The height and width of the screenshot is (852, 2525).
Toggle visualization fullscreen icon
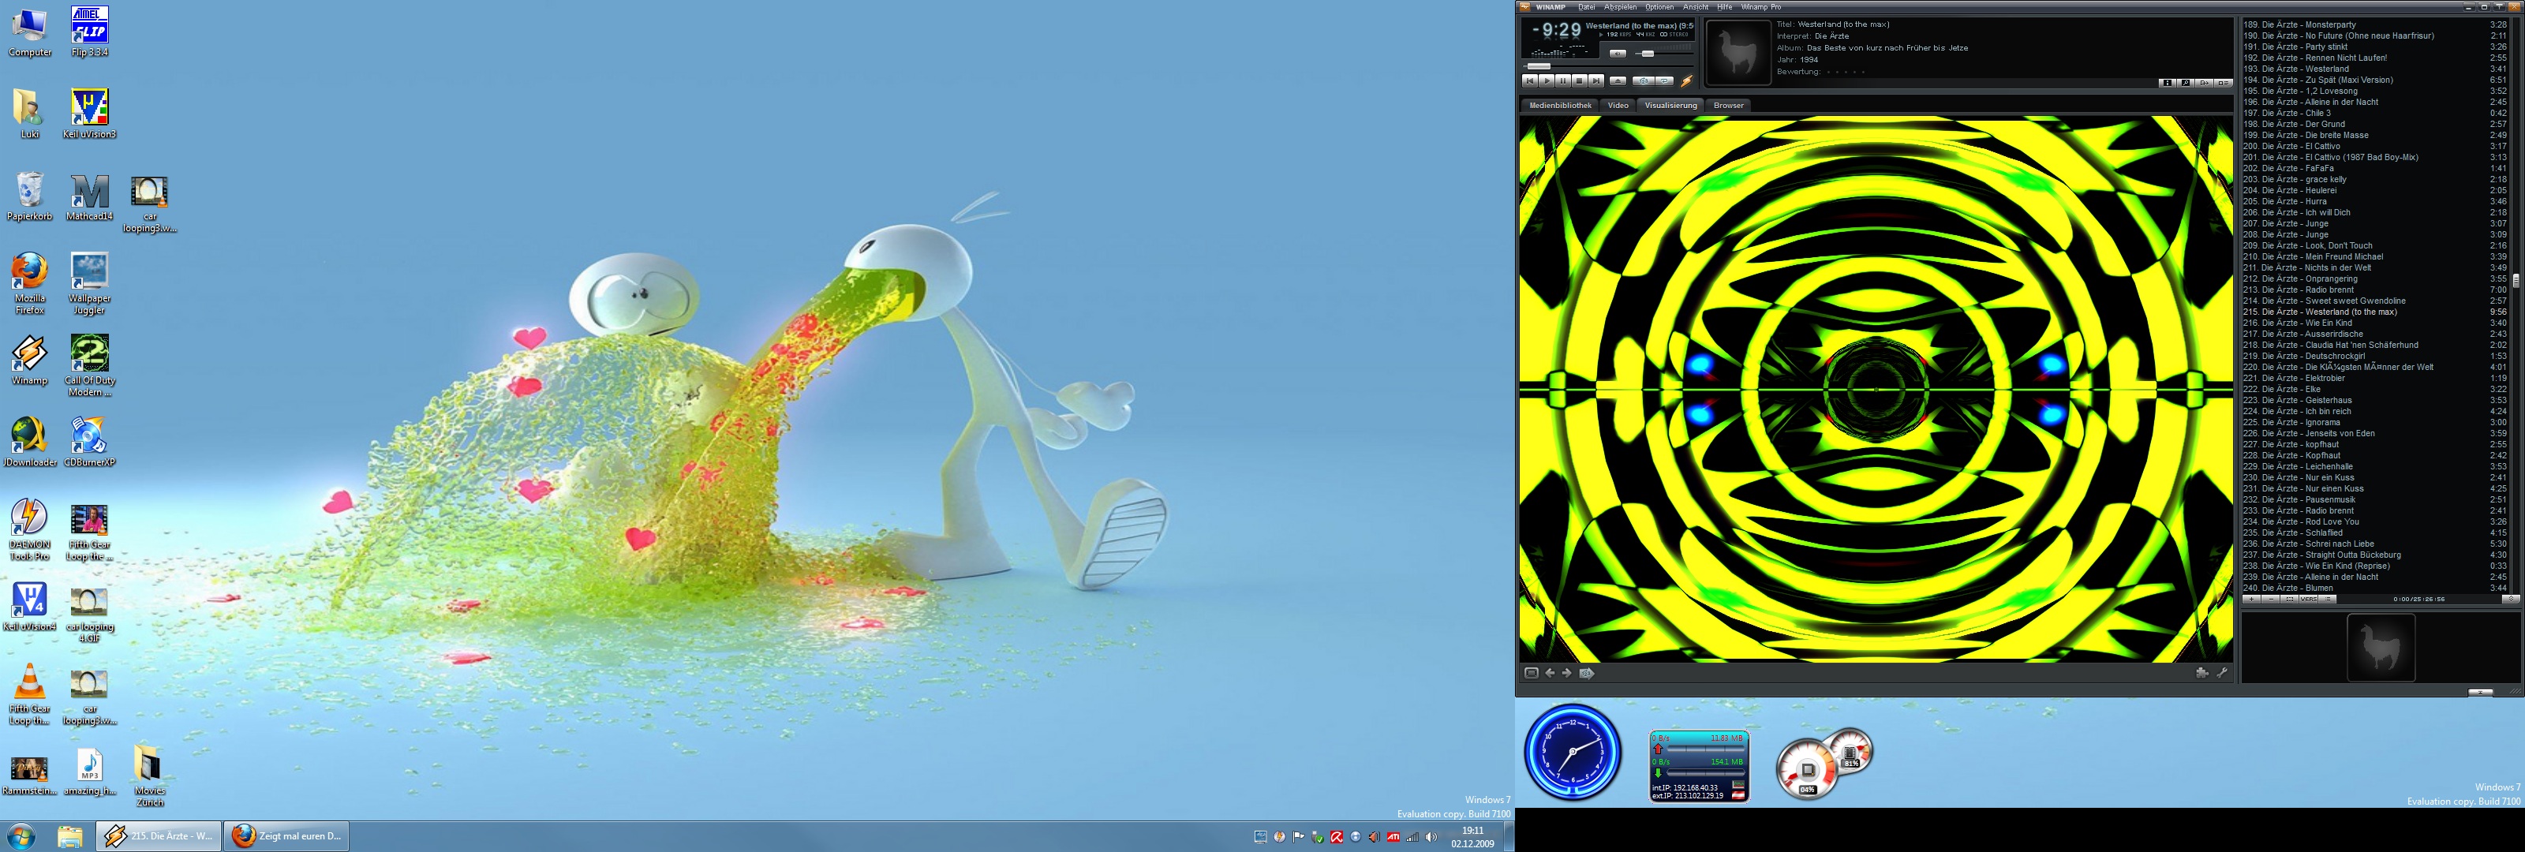1531,673
